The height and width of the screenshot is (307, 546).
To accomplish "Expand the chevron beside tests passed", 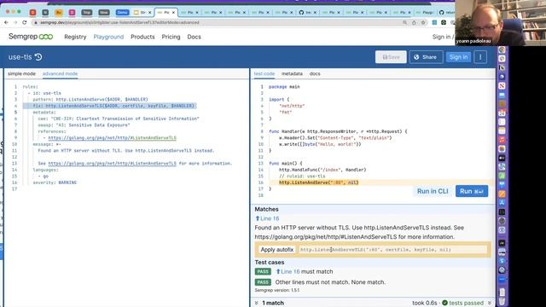I will pos(490,303).
